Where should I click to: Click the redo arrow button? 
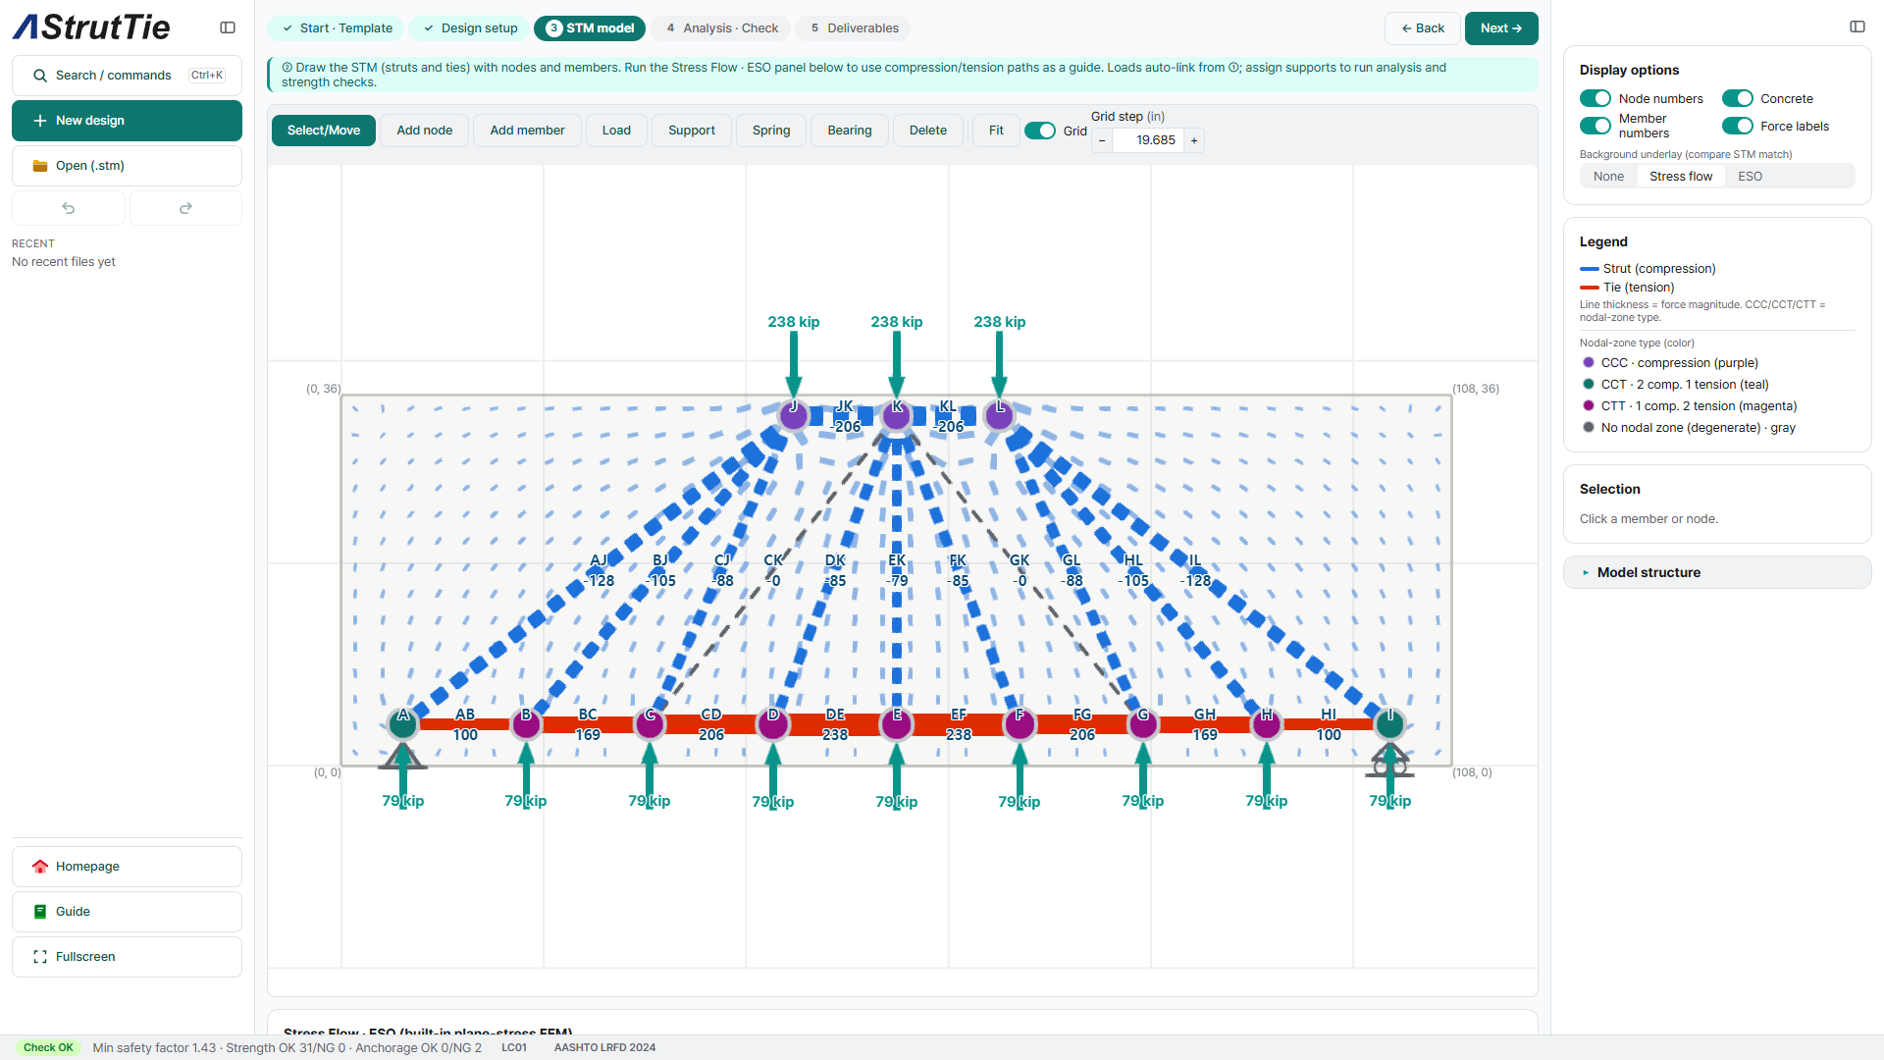point(185,208)
